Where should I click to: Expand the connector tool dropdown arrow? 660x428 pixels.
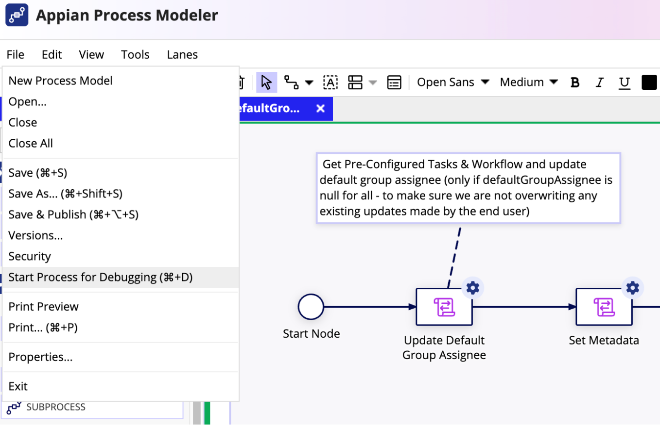click(x=309, y=82)
